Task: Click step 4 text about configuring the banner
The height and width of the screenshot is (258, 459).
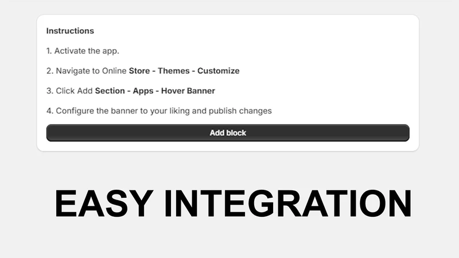Action: pos(159,111)
